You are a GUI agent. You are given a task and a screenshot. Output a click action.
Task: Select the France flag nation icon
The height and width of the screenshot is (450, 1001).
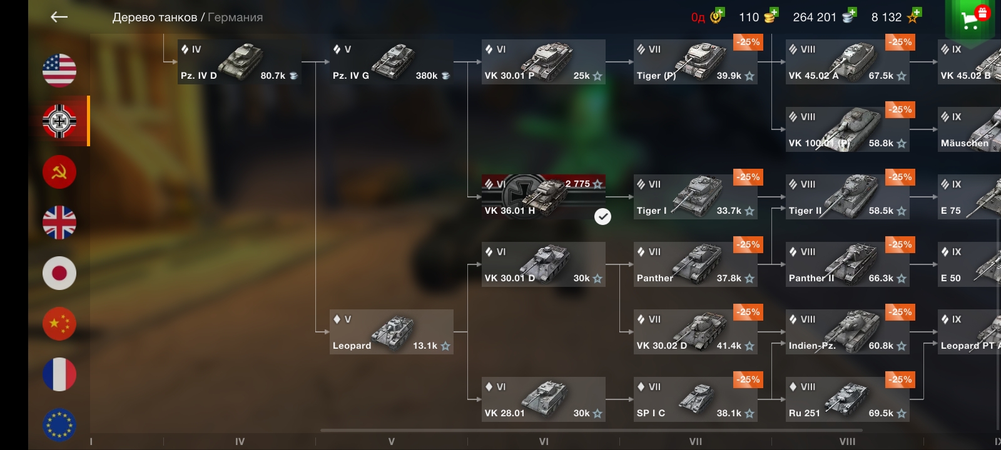(x=59, y=374)
